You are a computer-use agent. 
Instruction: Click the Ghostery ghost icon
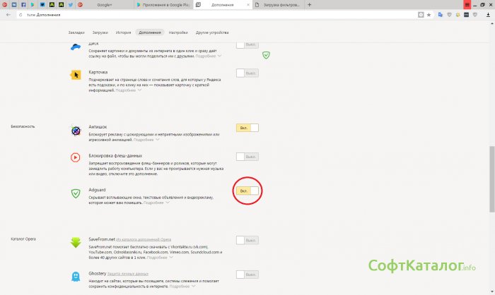coord(76,276)
